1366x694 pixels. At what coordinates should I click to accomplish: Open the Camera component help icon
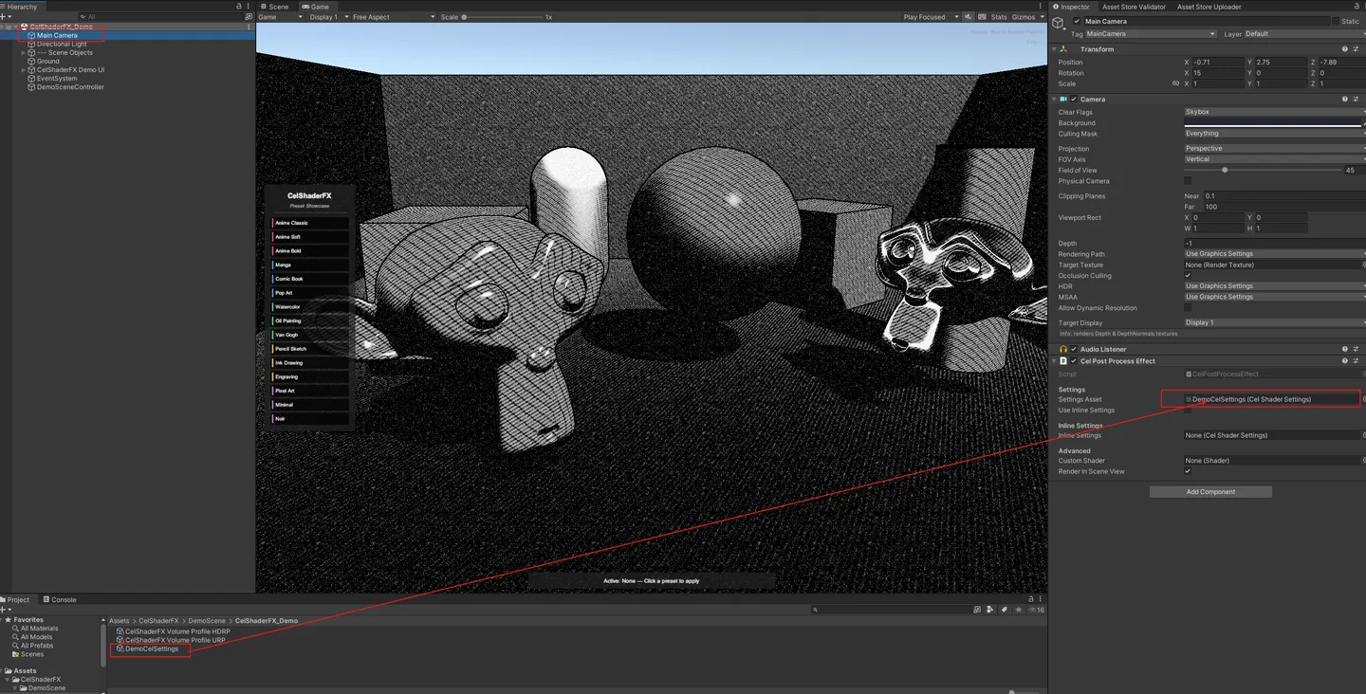coord(1344,99)
